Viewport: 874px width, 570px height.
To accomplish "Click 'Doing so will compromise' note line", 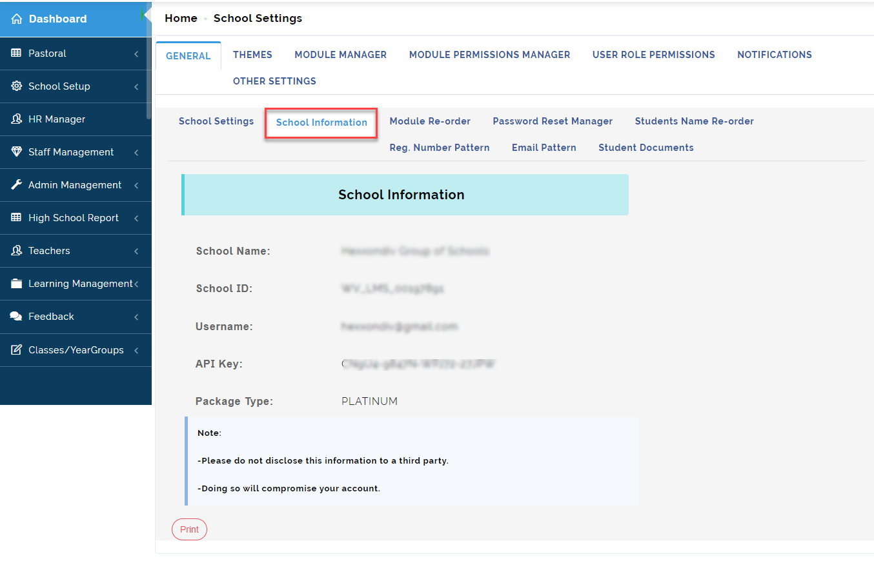I will pyautogui.click(x=289, y=489).
